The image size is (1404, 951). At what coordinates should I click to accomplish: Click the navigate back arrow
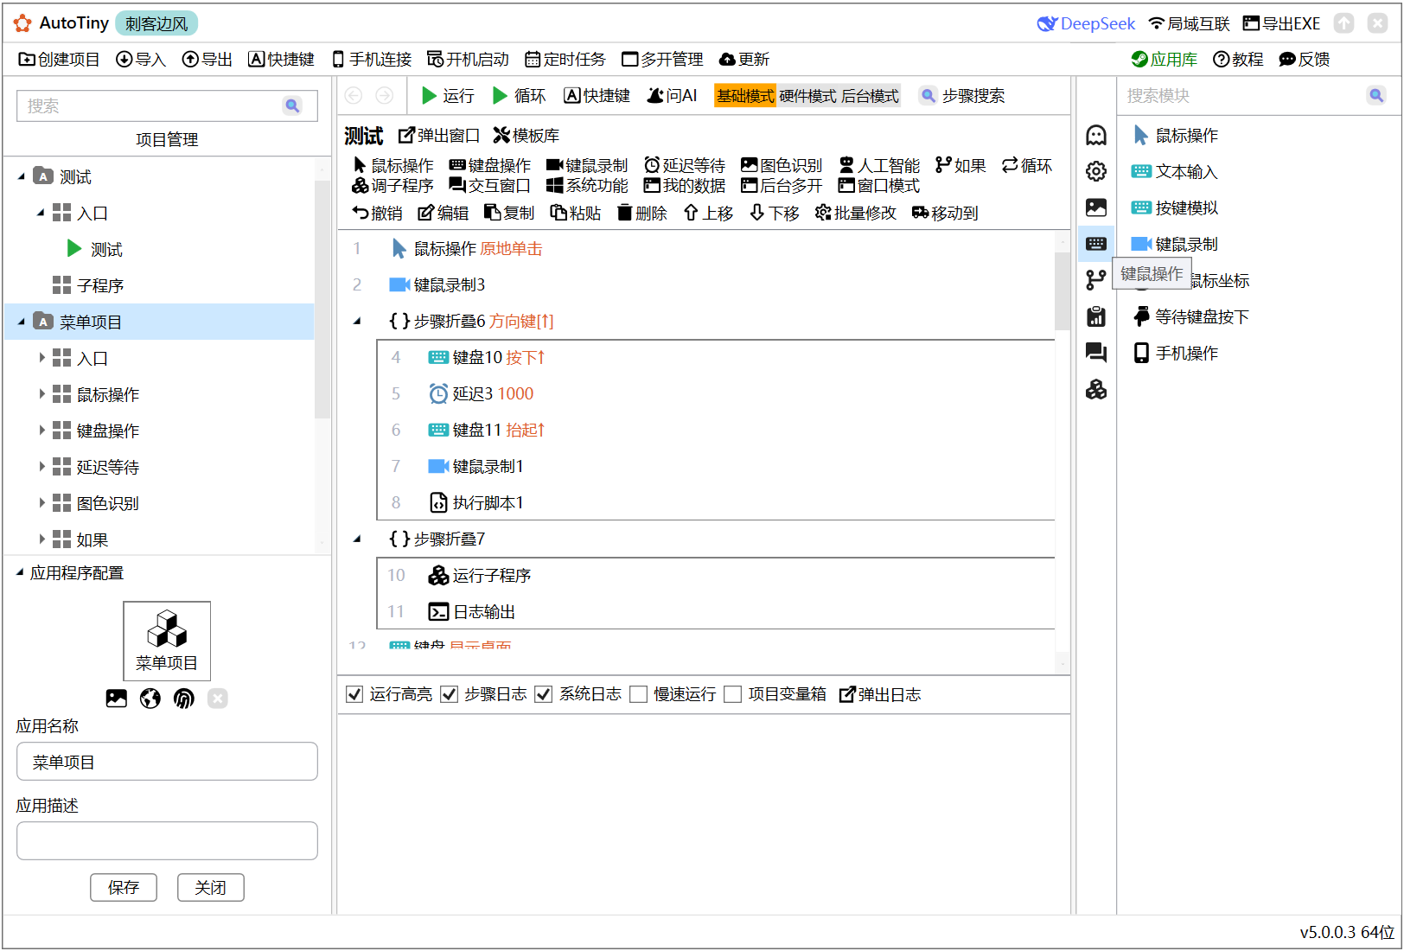[354, 96]
